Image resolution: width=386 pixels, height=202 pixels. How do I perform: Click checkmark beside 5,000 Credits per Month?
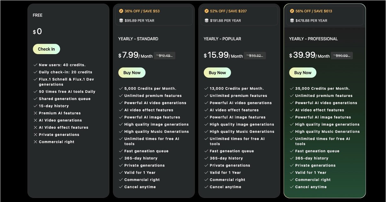click(x=121, y=88)
